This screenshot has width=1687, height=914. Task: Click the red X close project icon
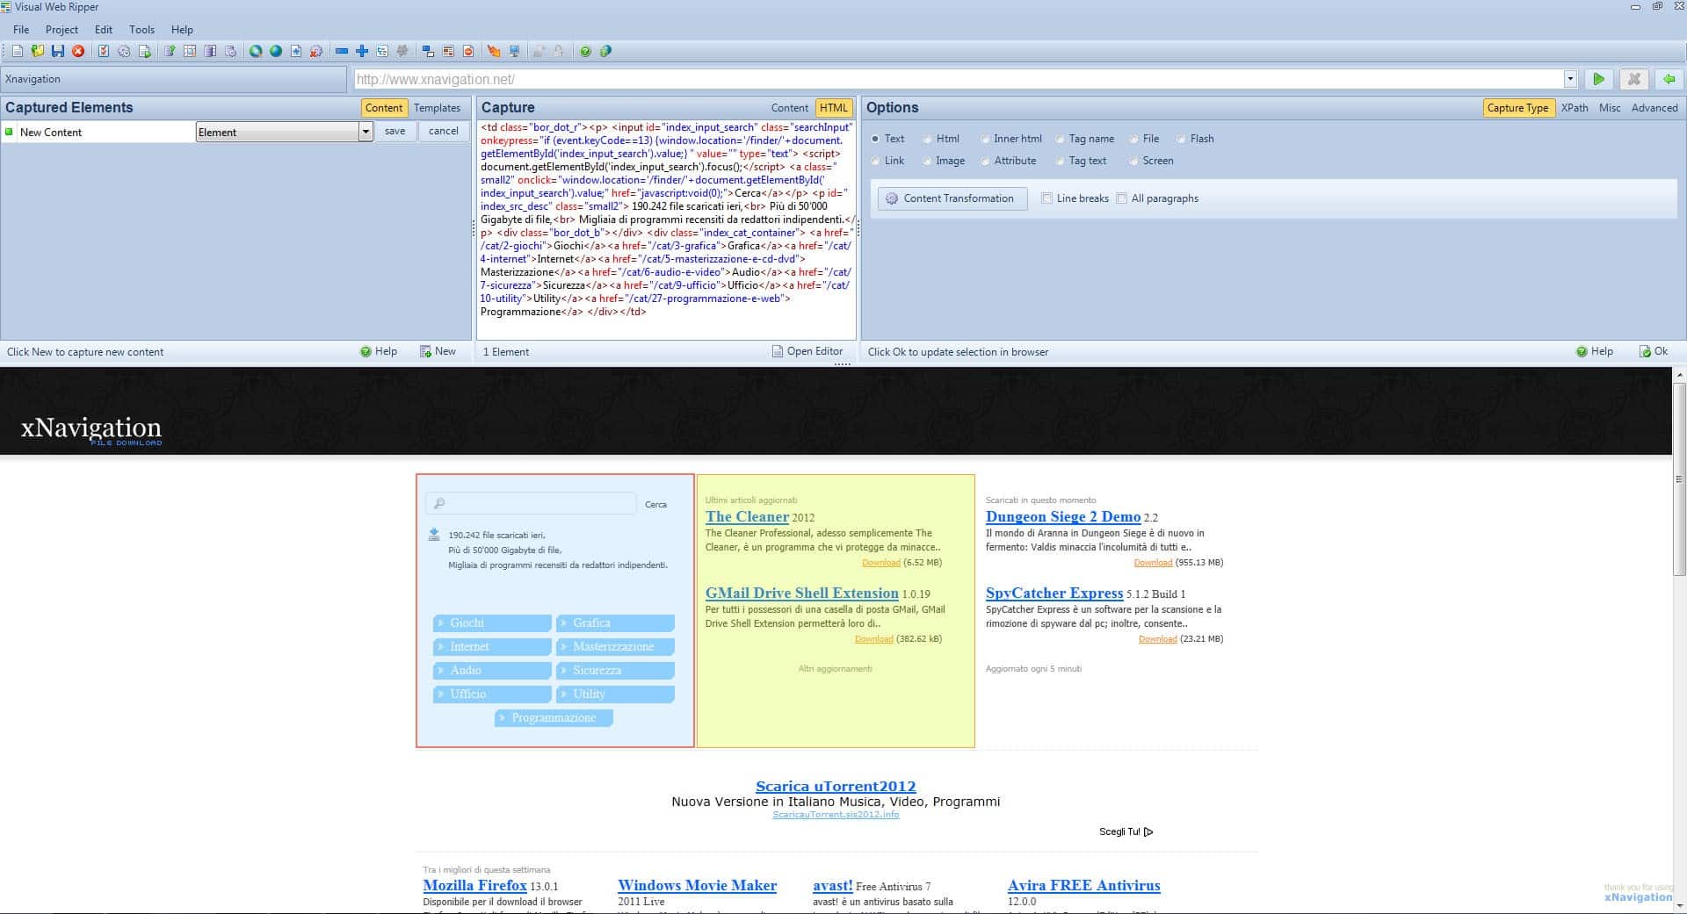click(78, 51)
